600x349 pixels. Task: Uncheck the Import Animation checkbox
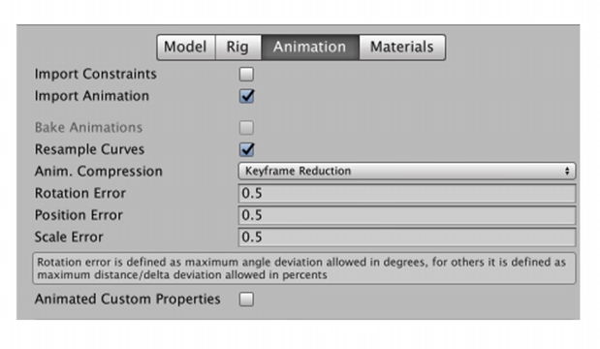[x=246, y=96]
